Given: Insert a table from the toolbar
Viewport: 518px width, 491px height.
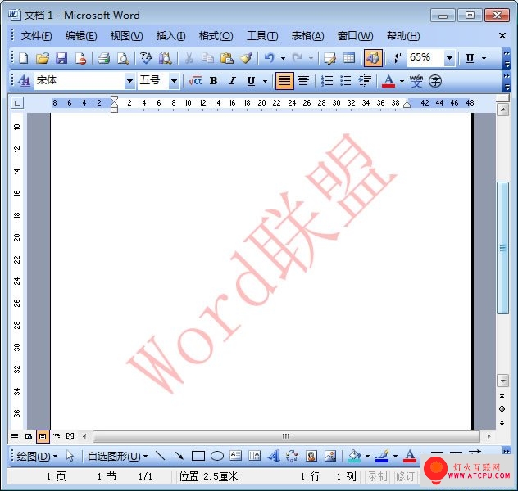Looking at the screenshot, I should [349, 58].
